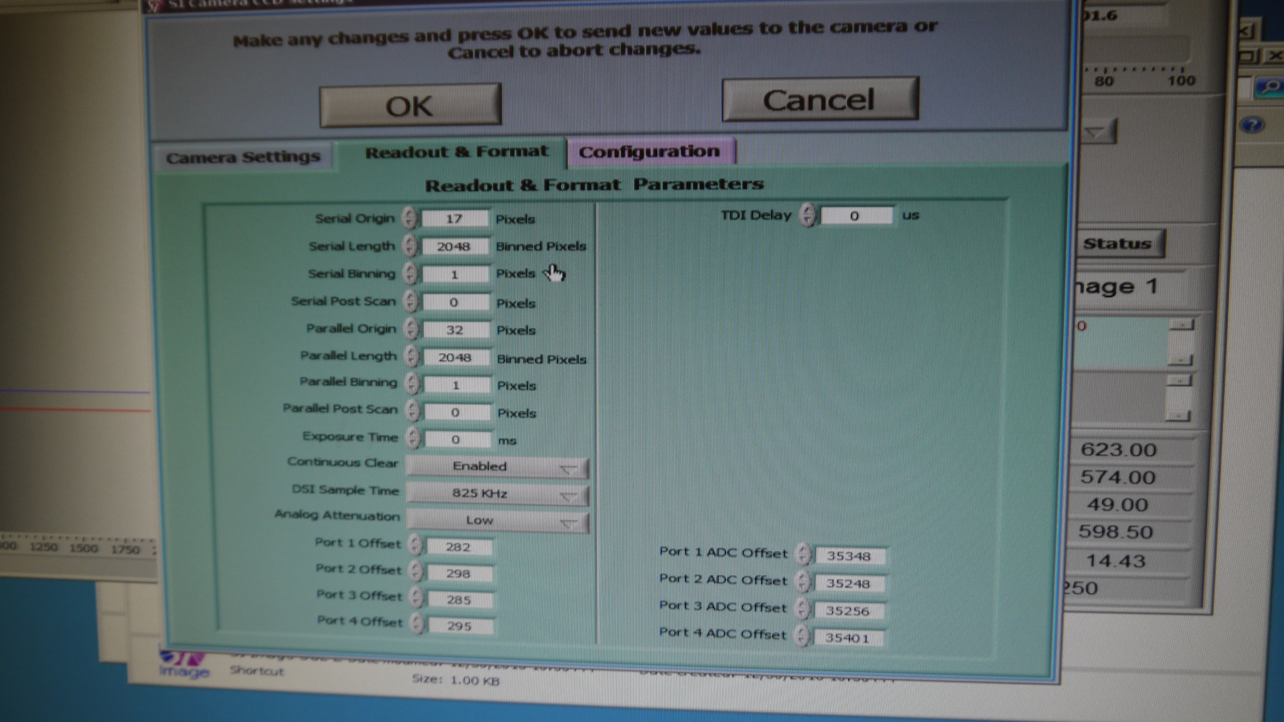
Task: Confirm settings with the OK button
Action: coord(410,105)
